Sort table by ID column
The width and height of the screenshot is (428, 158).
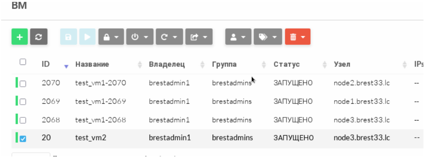(46, 64)
